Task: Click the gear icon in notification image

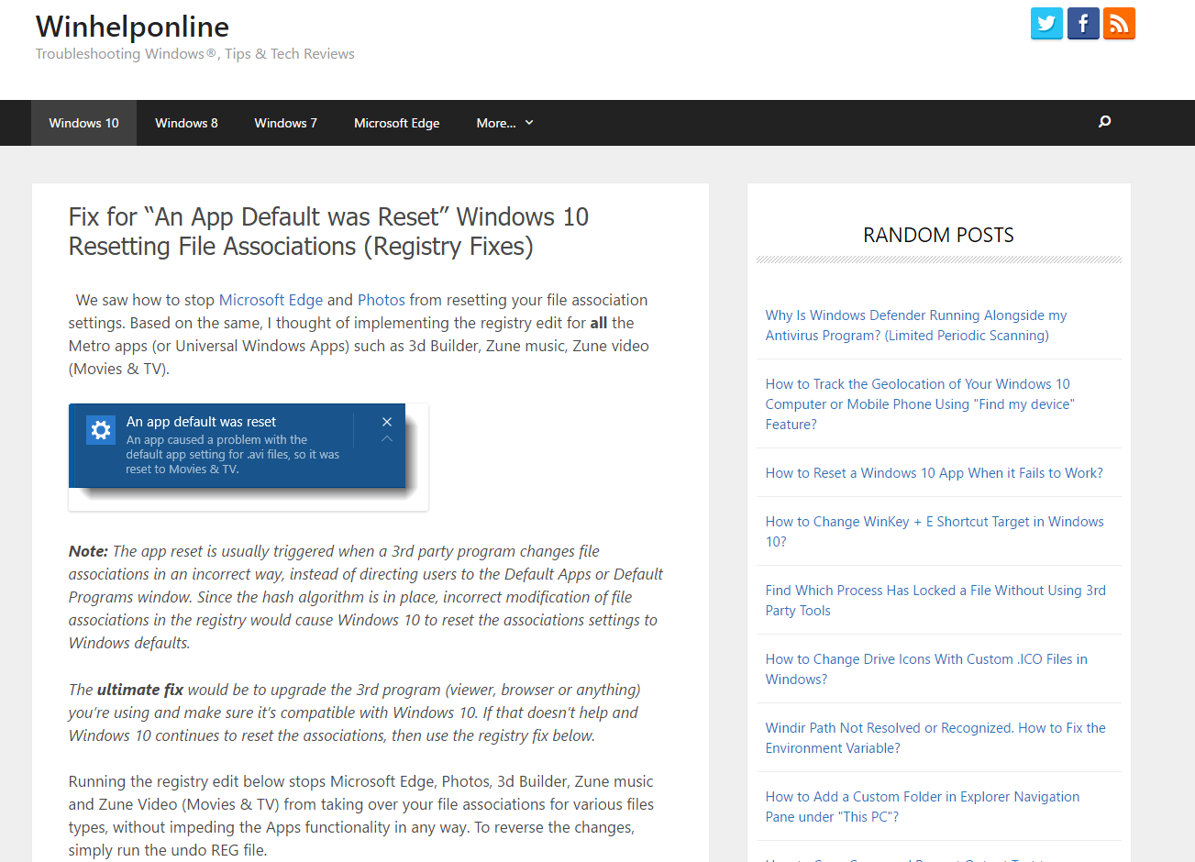Action: (101, 430)
